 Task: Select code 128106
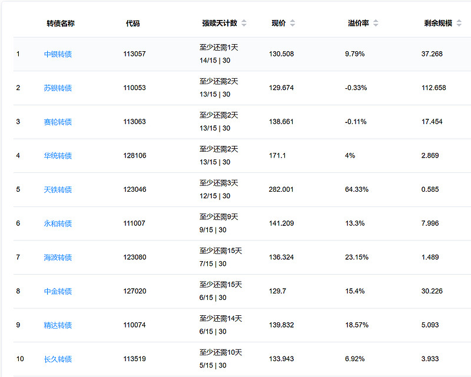(x=135, y=156)
